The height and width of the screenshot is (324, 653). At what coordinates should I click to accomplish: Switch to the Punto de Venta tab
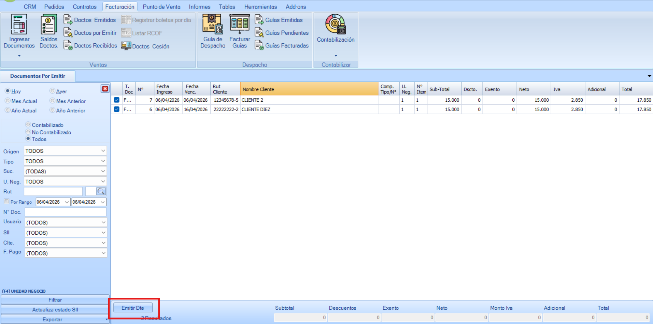[x=161, y=7]
